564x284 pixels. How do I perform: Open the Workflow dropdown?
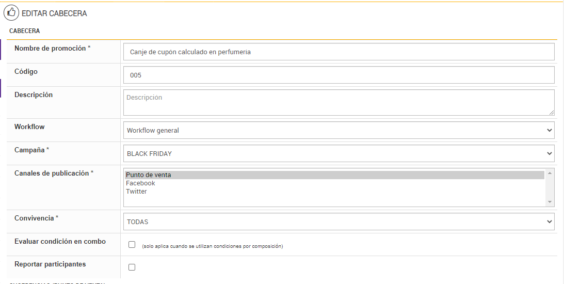coord(339,131)
